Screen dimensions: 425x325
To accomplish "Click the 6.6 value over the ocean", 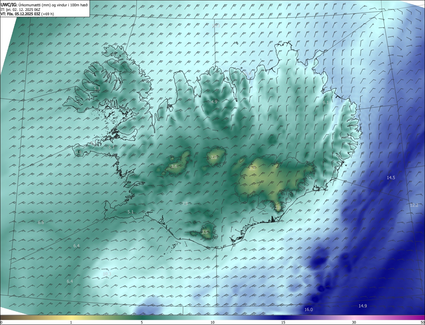I will (41, 222).
